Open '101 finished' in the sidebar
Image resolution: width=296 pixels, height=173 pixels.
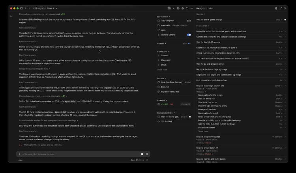[166, 121]
